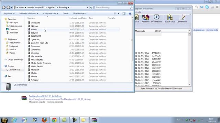Click Grabar in Explorer toolbar
The image size is (220, 123).
coord(66,14)
